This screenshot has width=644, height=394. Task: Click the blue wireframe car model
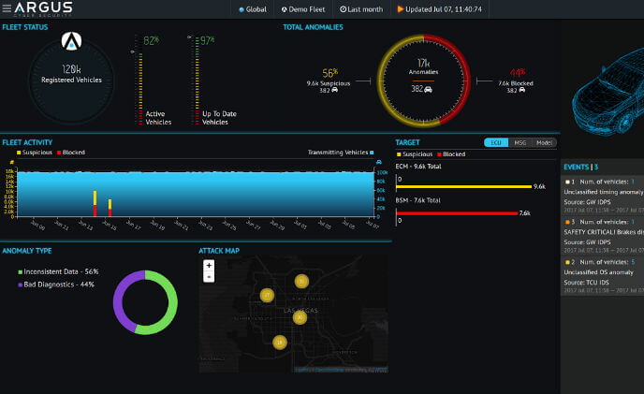[607, 93]
